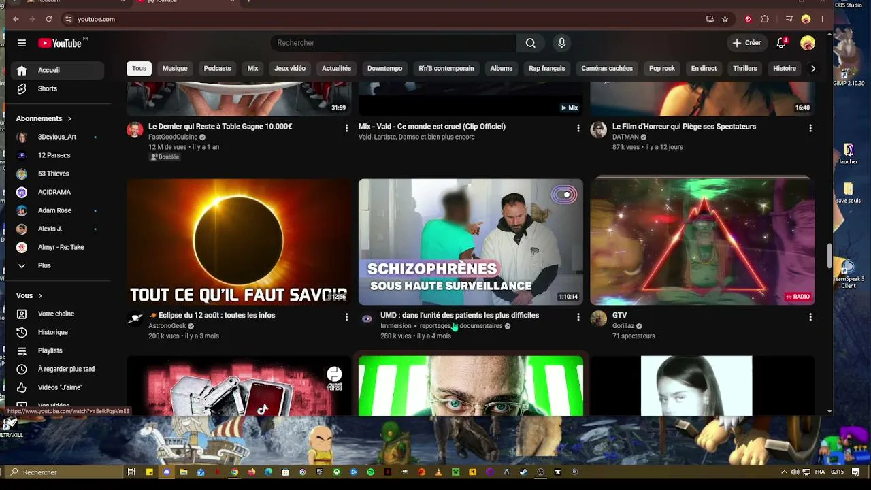This screenshot has height=490, width=871.
Task: Open the 3Devious_Art subscription
Action: point(58,137)
